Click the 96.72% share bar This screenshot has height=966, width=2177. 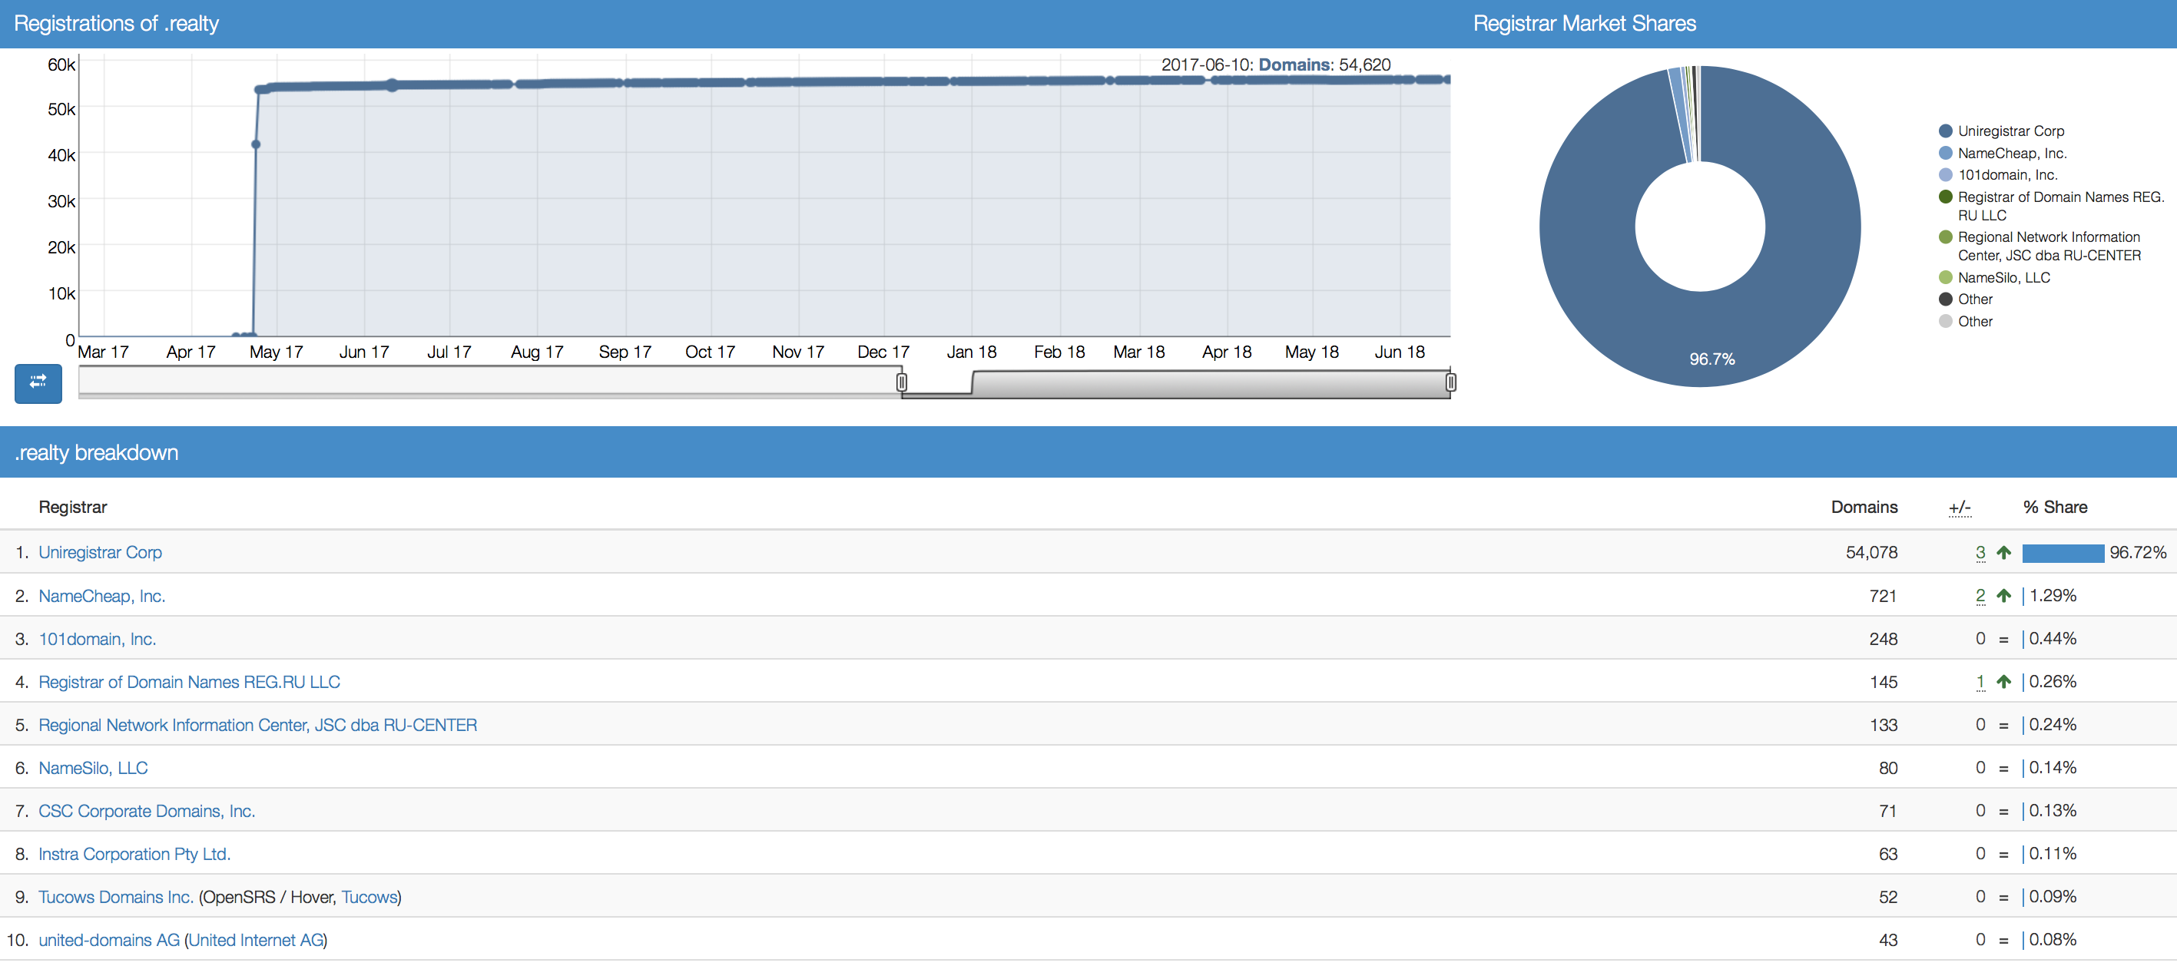pyautogui.click(x=2063, y=553)
